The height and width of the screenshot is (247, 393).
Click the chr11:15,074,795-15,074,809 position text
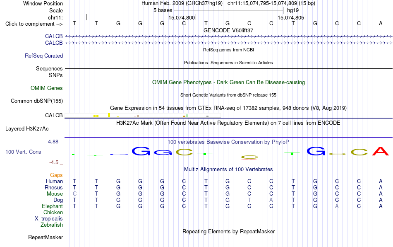(271, 3)
